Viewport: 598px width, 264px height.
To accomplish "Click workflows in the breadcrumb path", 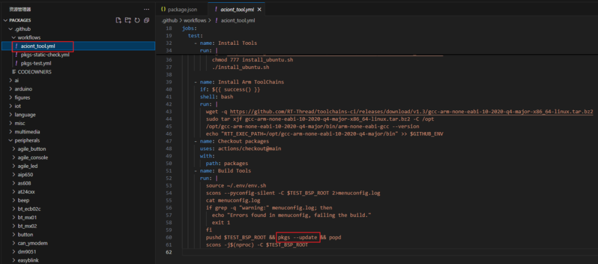I will [194, 20].
